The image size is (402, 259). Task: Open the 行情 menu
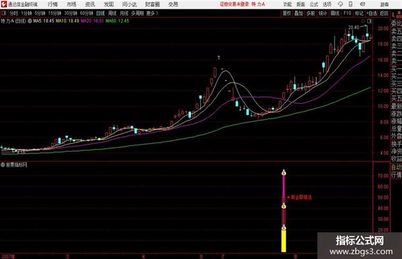coord(53,4)
